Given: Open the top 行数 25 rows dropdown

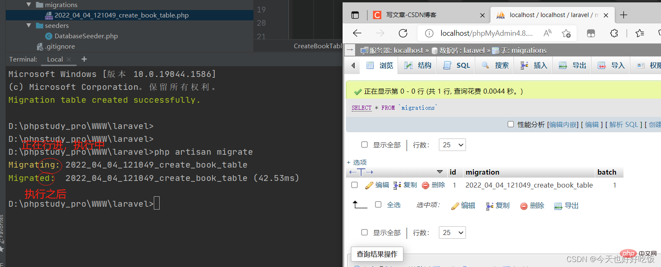Looking at the screenshot, I should click(452, 145).
